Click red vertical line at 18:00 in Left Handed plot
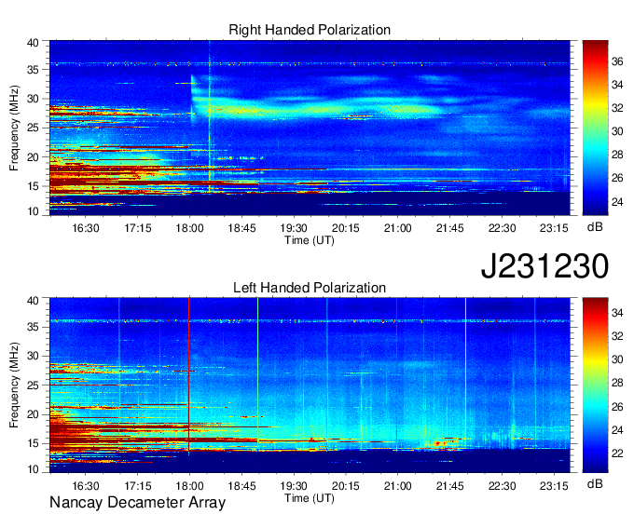This screenshot has height=514, width=634. coord(189,374)
